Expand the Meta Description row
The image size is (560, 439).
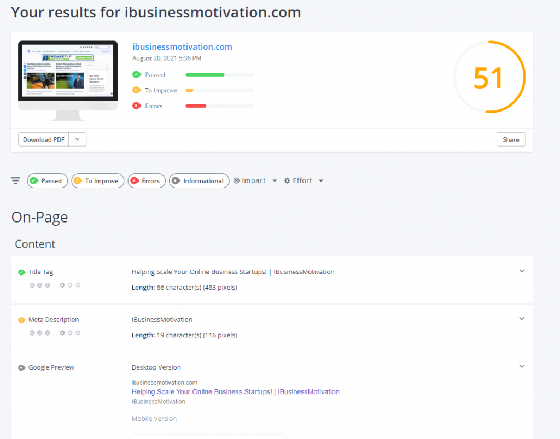point(522,319)
